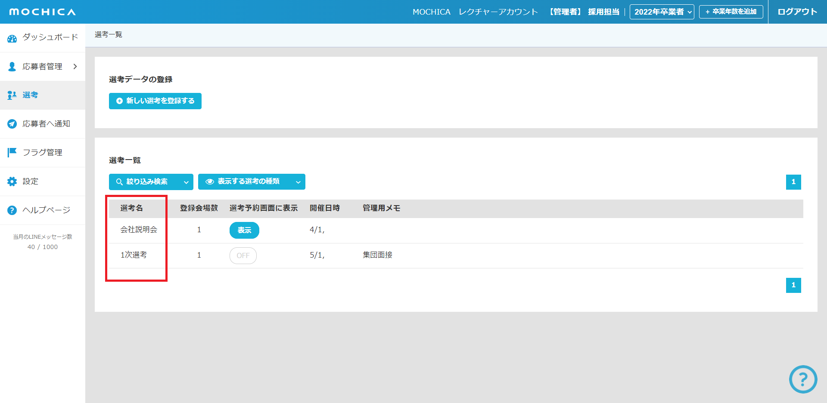Click the 新しい選考を登録する button
827x403 pixels.
pos(155,101)
